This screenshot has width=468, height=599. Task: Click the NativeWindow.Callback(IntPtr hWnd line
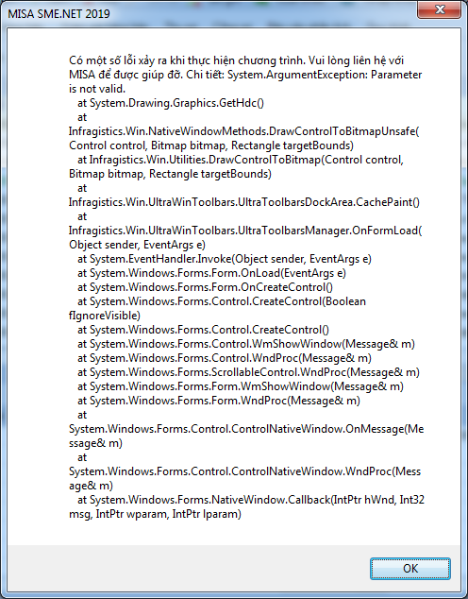click(251, 500)
